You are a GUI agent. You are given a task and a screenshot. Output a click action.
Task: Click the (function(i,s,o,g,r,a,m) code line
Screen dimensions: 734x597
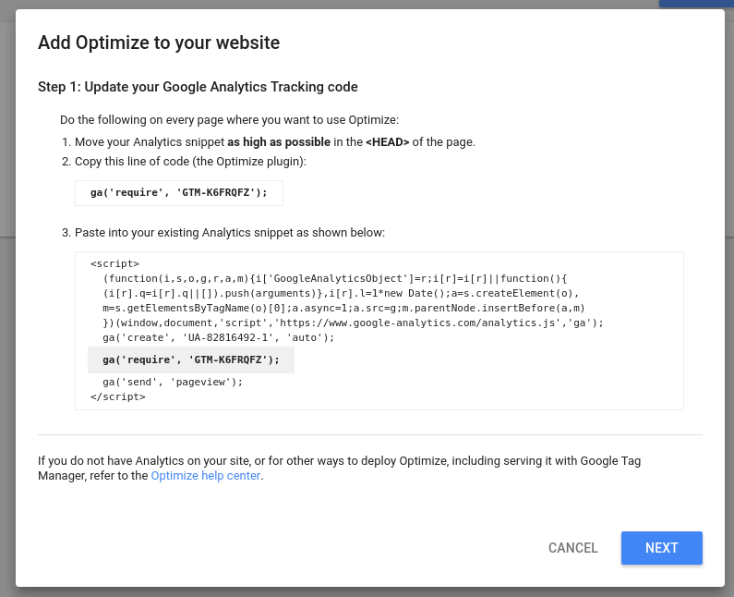(x=335, y=279)
